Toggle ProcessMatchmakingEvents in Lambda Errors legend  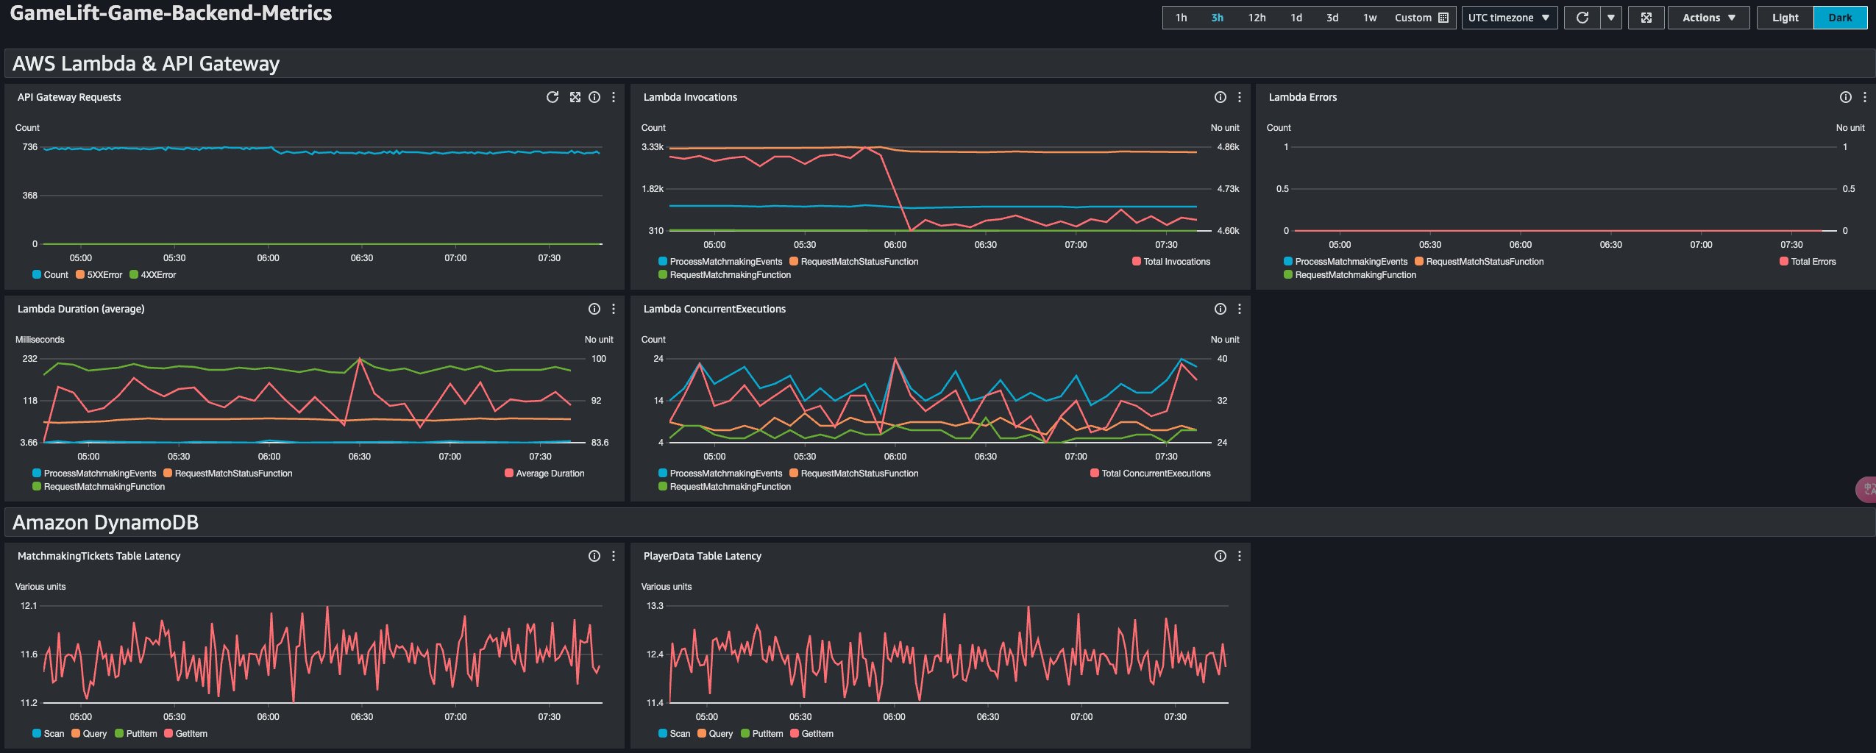coord(1346,262)
